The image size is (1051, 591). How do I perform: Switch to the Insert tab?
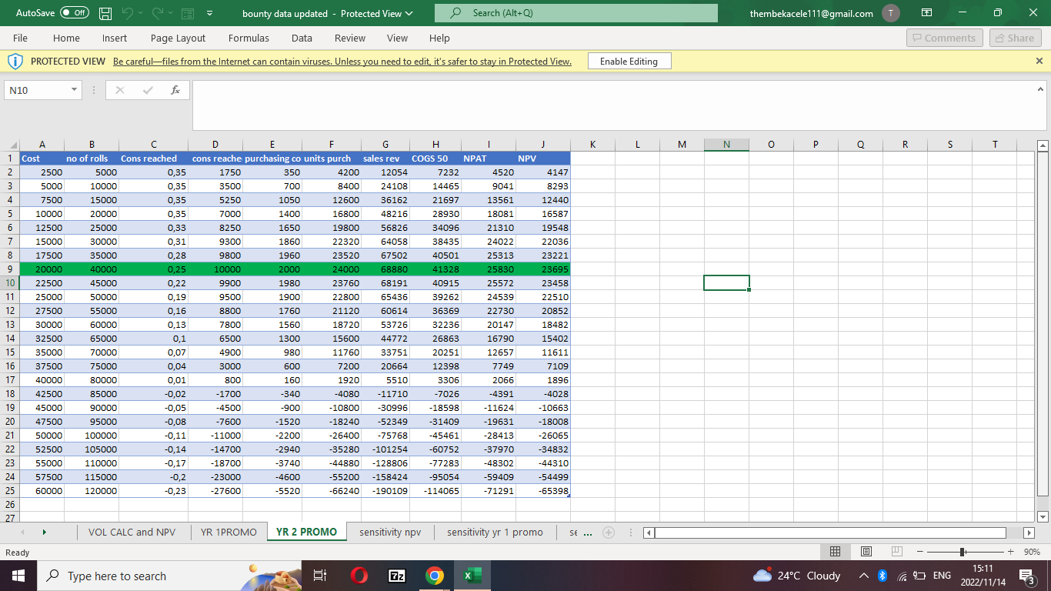coord(115,38)
